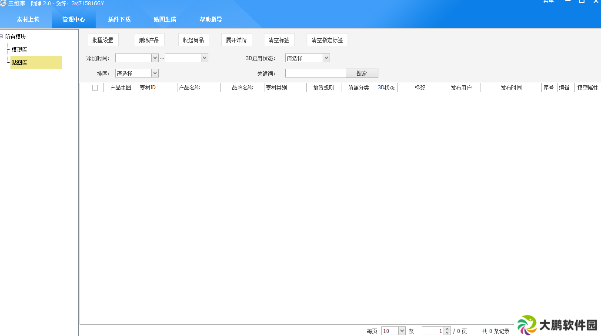Click the 放置规则 column header
The image size is (601, 336).
[324, 87]
